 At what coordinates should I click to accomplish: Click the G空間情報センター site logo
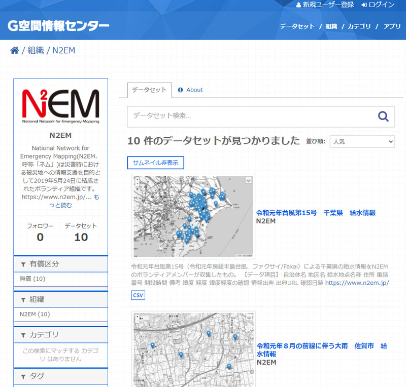point(58,26)
